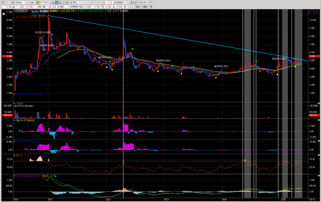Click the 이지바이오 stock name label in toolbar
The image size is (321, 202).
(x=45, y=2)
